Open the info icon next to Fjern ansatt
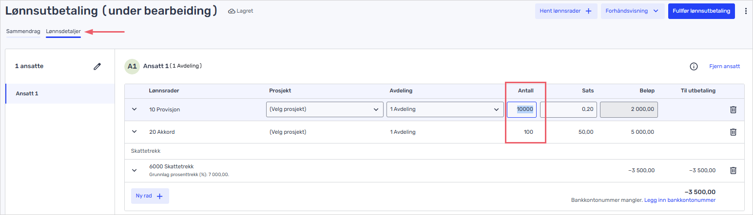This screenshot has width=753, height=215. [694, 67]
